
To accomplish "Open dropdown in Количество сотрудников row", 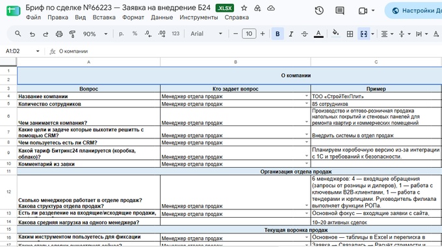I will point(306,103).
